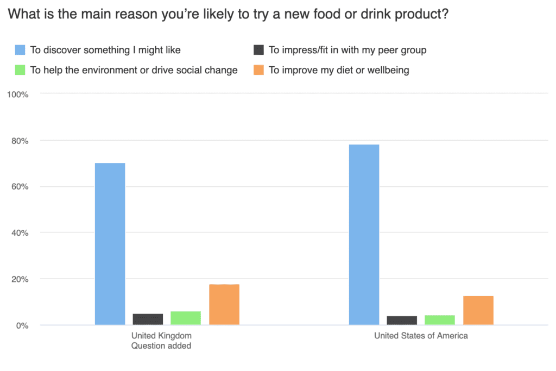Click the blue 'discover something' legend swatch
This screenshot has height=371, width=556.
point(20,51)
